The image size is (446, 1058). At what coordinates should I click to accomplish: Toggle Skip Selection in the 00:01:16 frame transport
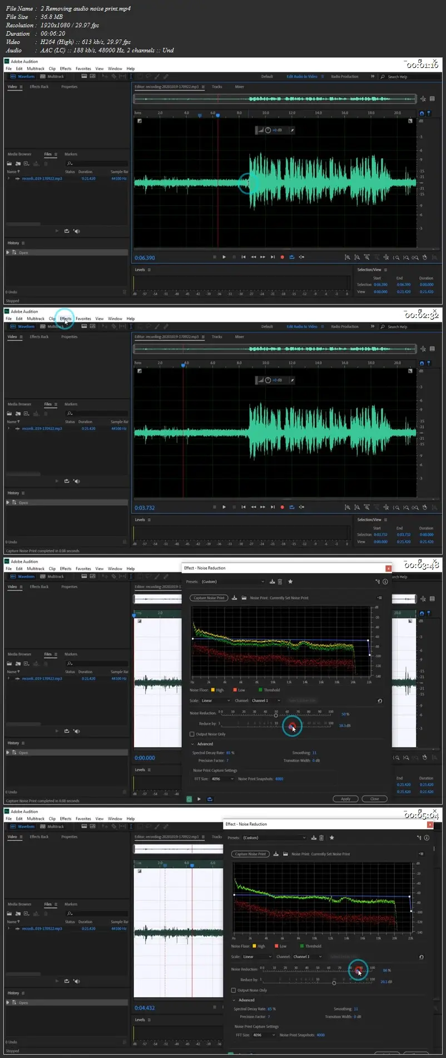click(301, 257)
